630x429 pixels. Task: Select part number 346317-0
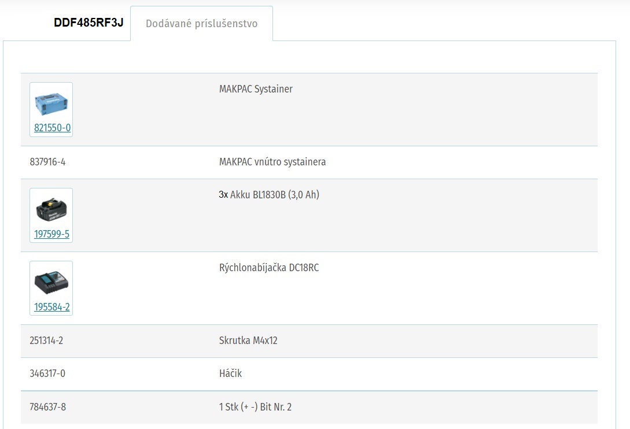47,373
